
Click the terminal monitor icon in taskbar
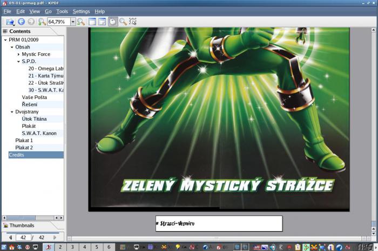(35, 247)
